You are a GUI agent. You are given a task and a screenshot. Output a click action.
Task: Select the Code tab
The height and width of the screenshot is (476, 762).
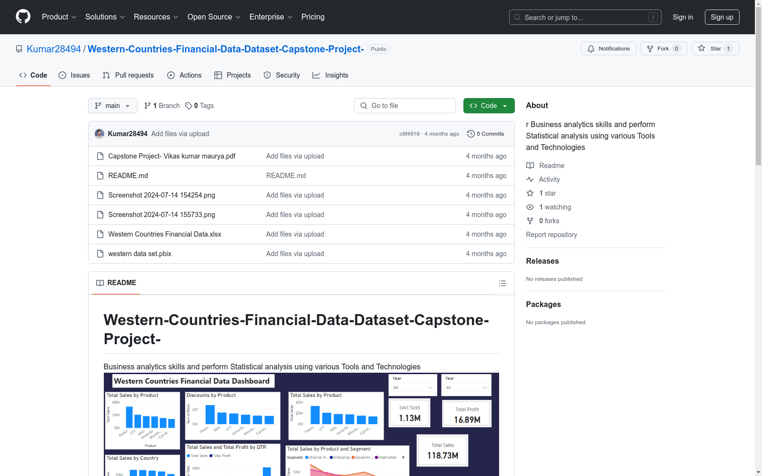tap(33, 75)
